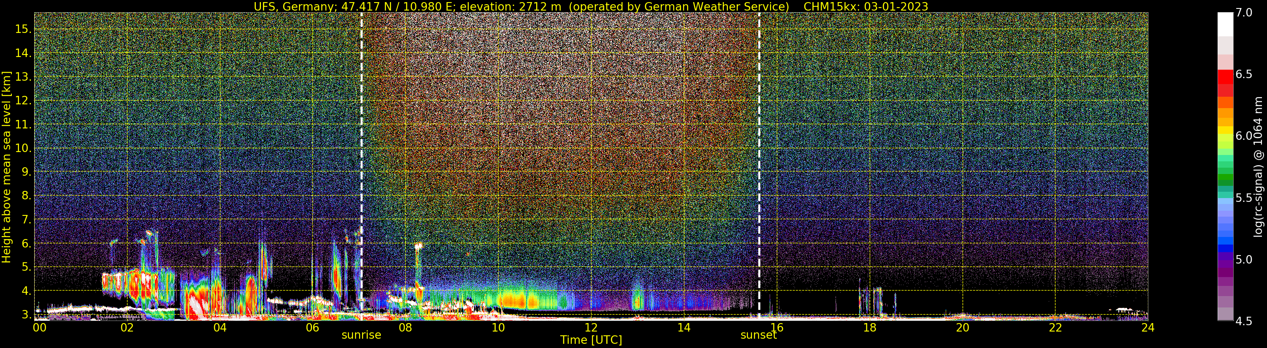Click the "02" time axis tick label
The height and width of the screenshot is (348, 1267).
pyautogui.click(x=127, y=327)
